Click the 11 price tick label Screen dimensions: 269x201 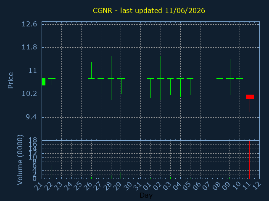[x=33, y=71]
